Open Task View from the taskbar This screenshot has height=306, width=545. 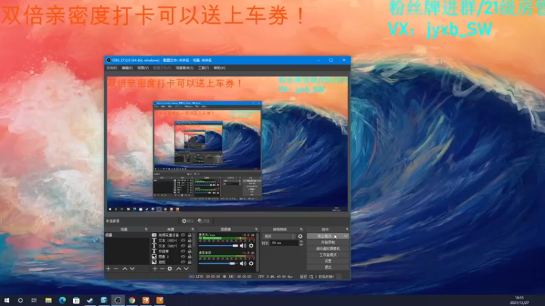[x=33, y=300]
